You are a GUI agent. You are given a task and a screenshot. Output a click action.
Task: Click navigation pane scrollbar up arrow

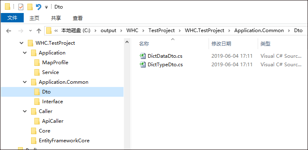coord(127,42)
